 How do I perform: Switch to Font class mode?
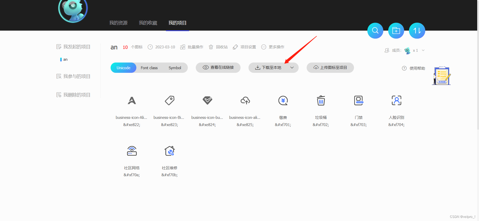coord(149,68)
